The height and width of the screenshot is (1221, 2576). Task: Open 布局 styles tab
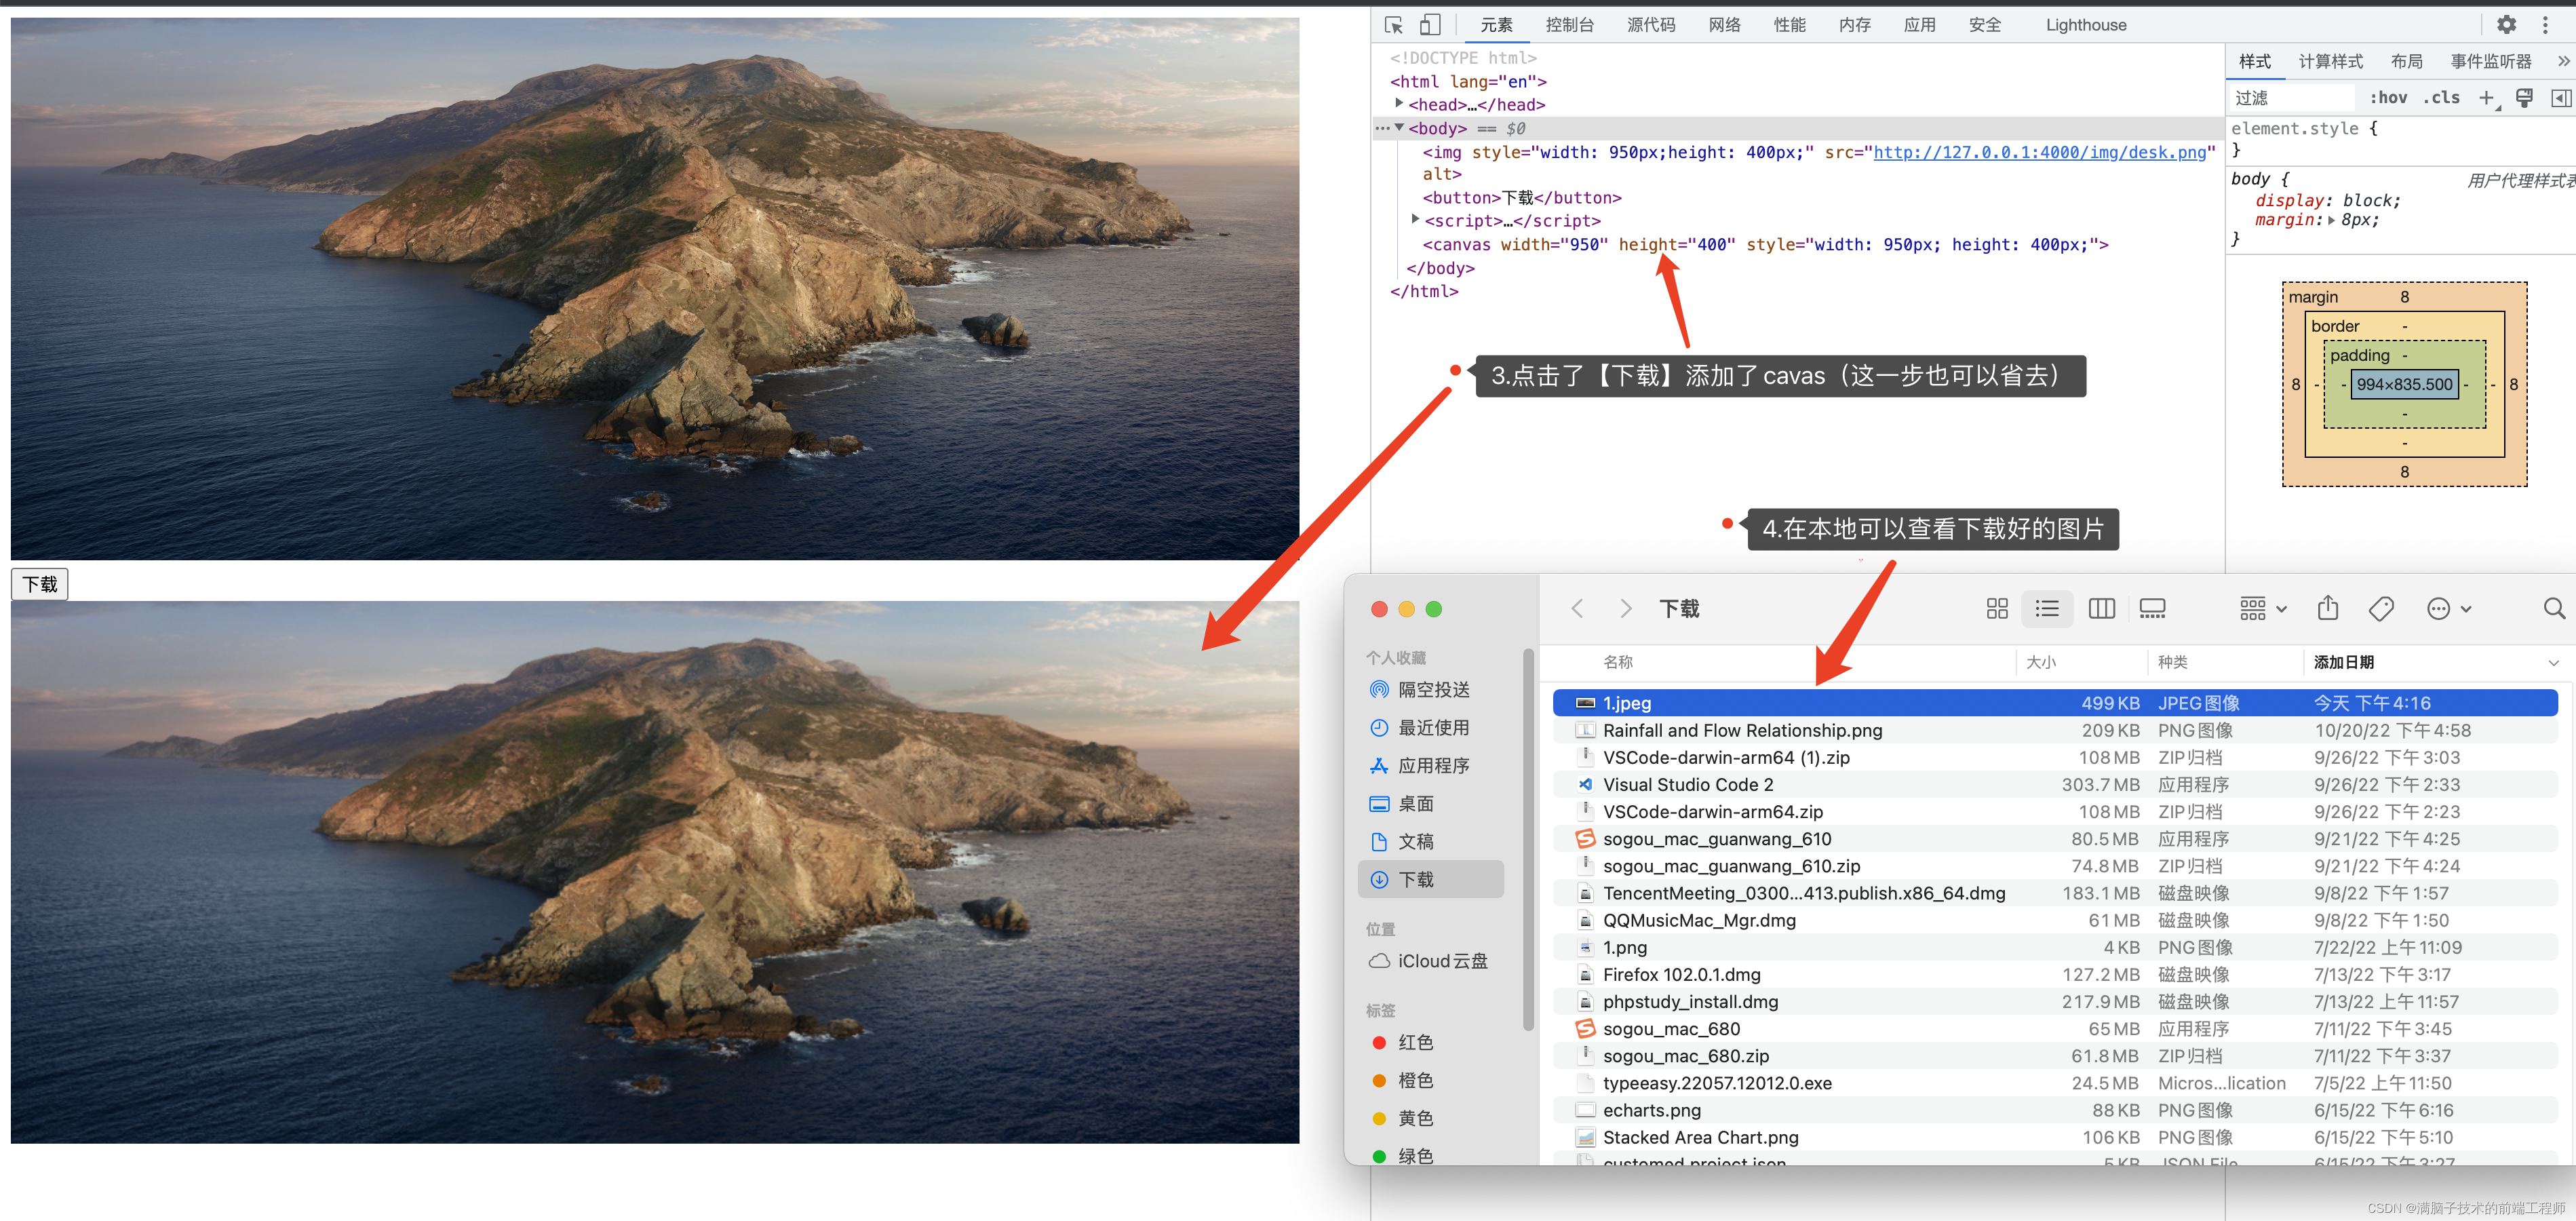point(2406,61)
